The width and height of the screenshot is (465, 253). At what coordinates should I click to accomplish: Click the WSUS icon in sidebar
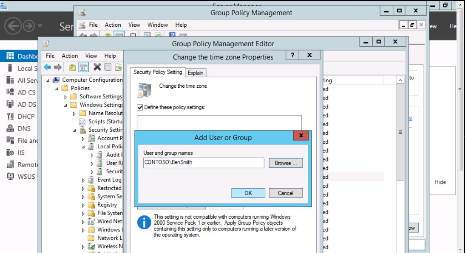pos(10,176)
